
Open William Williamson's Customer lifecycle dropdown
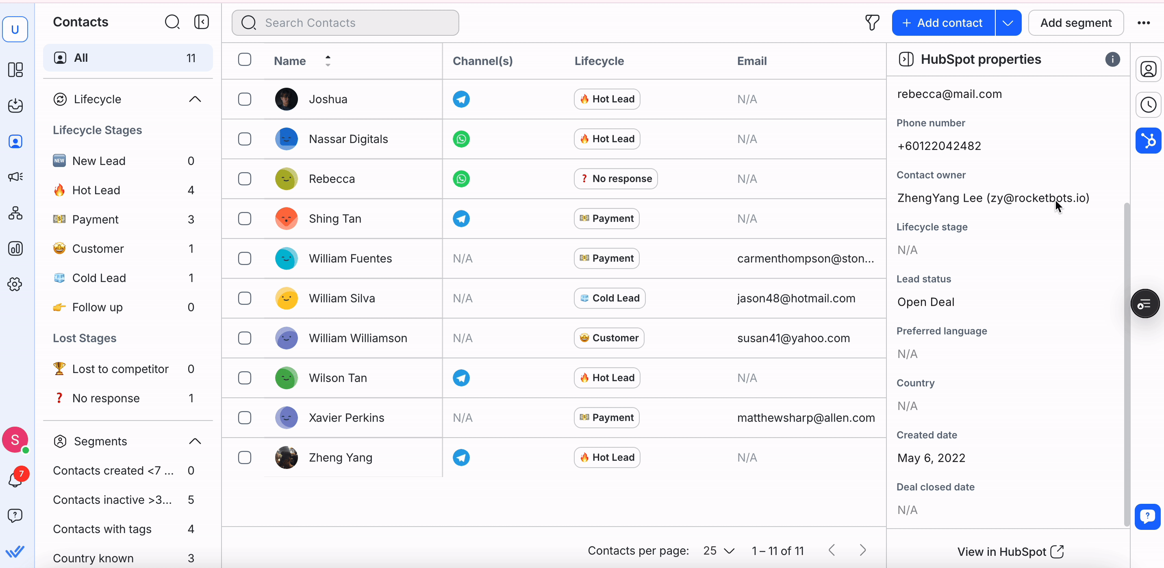[609, 338]
